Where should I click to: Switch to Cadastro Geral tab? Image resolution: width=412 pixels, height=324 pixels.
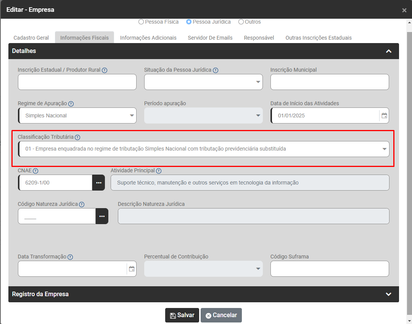pos(31,38)
